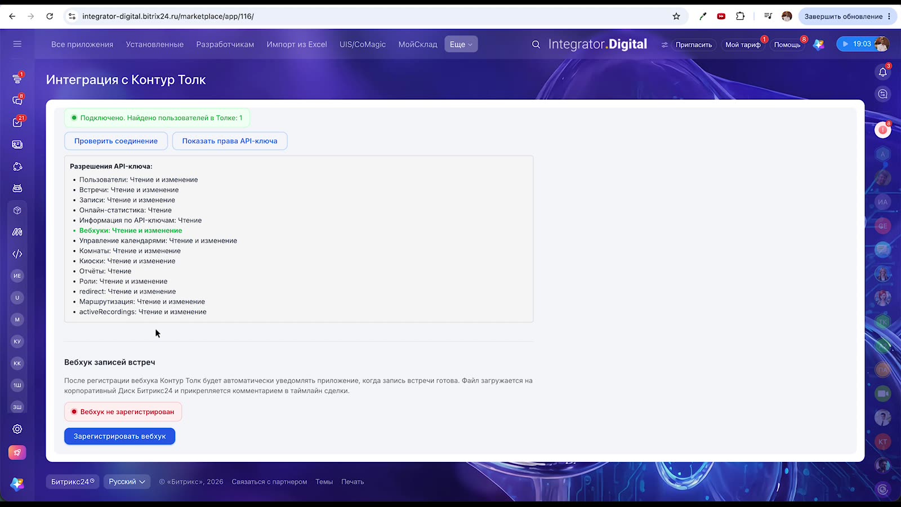Click the Integrator.Digital logo
This screenshot has width=901, height=507.
(x=597, y=45)
